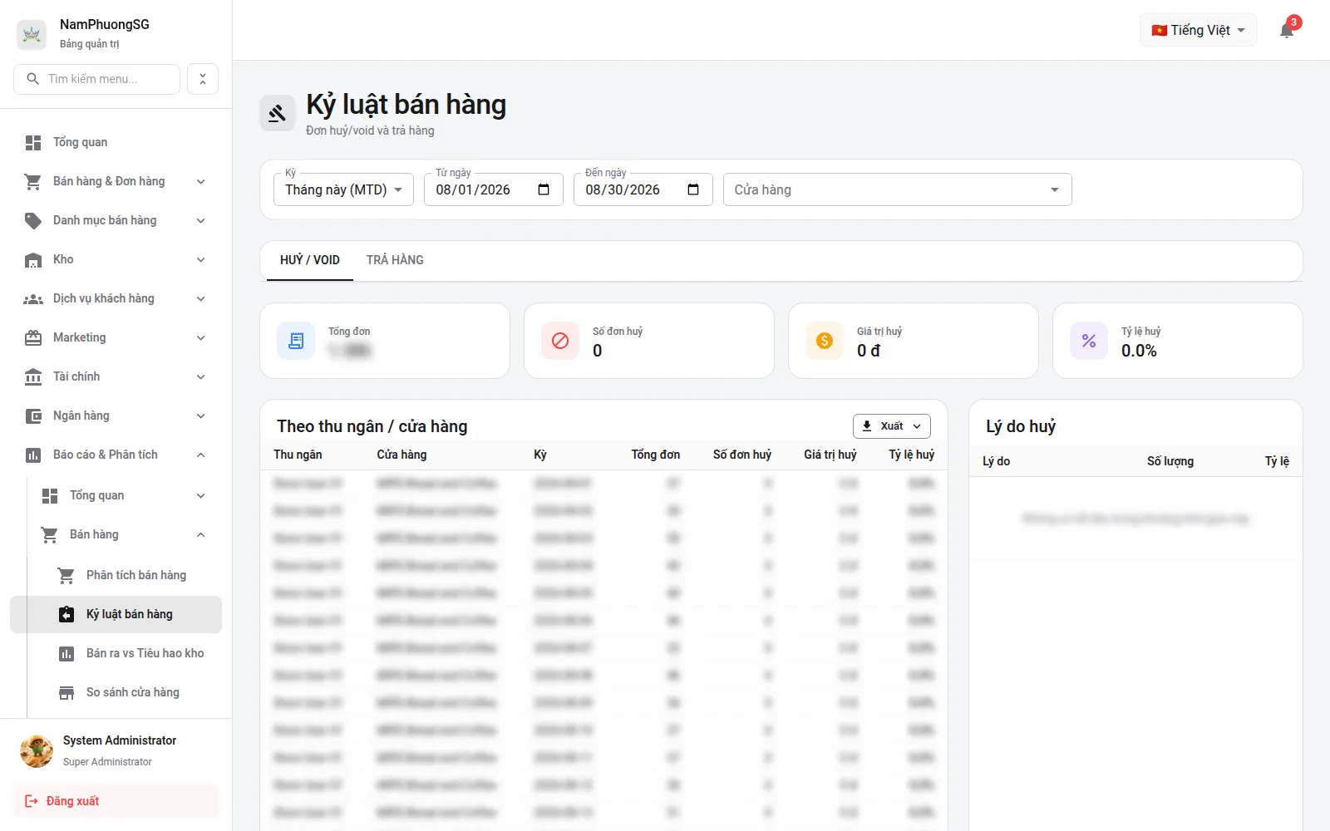This screenshot has height=831, width=1330.
Task: Open the Xuất export dropdown
Action: [x=891, y=426]
